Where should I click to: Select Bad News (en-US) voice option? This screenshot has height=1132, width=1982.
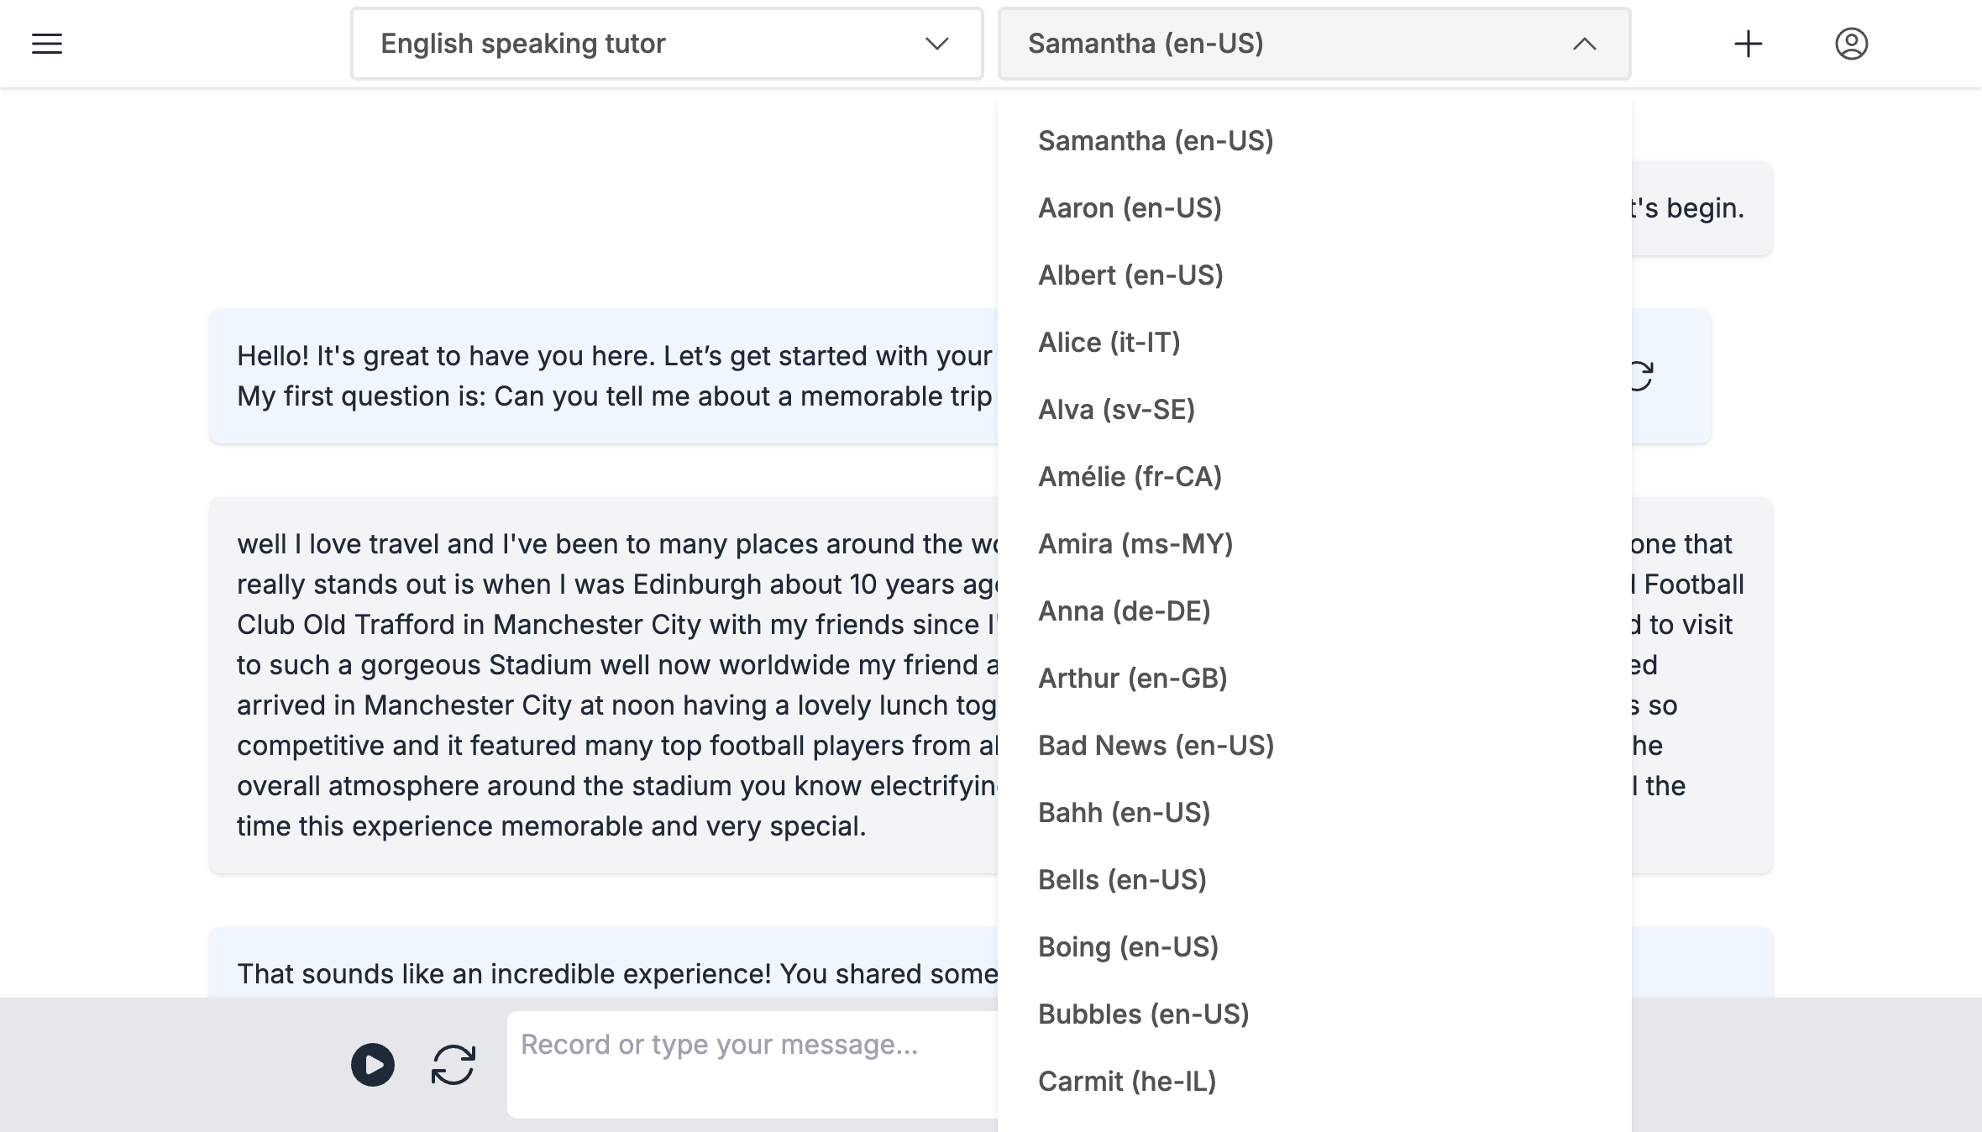pos(1156,746)
